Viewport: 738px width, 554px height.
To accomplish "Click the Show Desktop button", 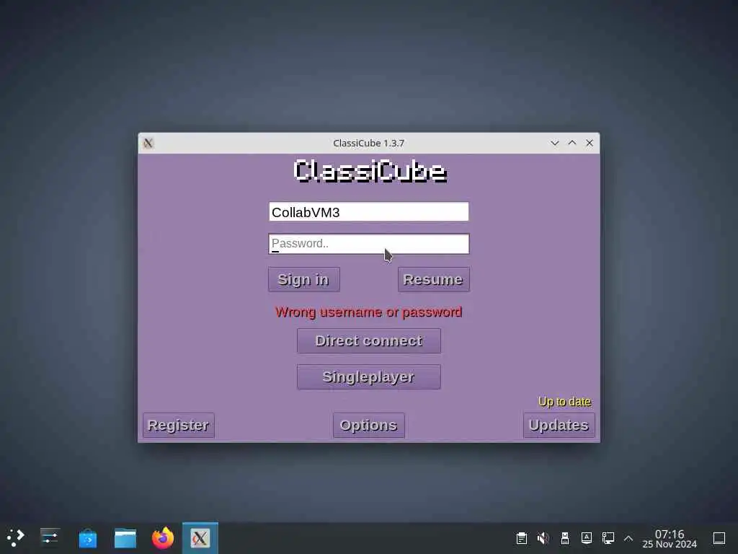I will coord(719,538).
